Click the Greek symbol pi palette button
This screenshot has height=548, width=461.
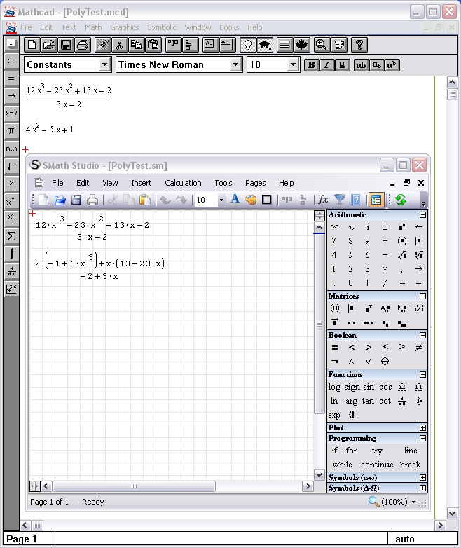[x=11, y=130]
